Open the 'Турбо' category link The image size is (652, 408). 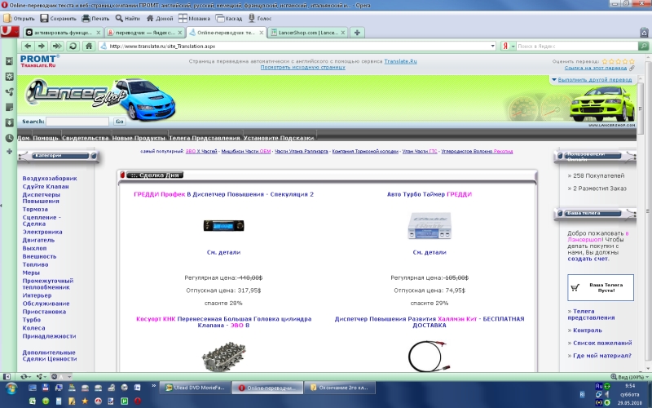tap(32, 320)
